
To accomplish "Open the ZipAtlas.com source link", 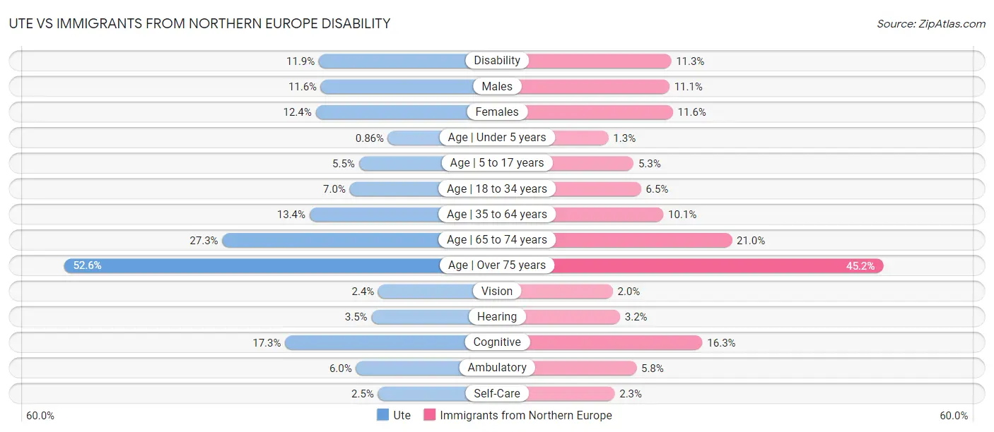I will click(930, 24).
